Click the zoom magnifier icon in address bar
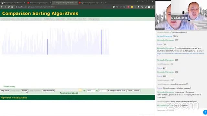This screenshot has width=207, height=116. coord(117,7)
